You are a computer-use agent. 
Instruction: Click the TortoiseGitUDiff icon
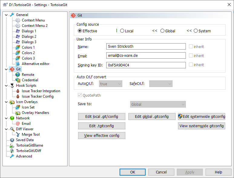click(x=12, y=151)
